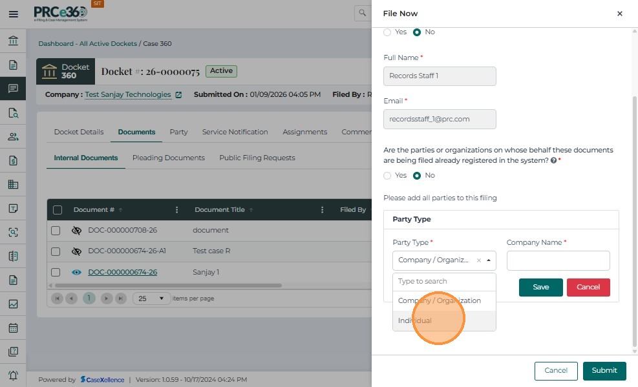Check the box for DOC-000000674-26-A1 row

point(56,251)
